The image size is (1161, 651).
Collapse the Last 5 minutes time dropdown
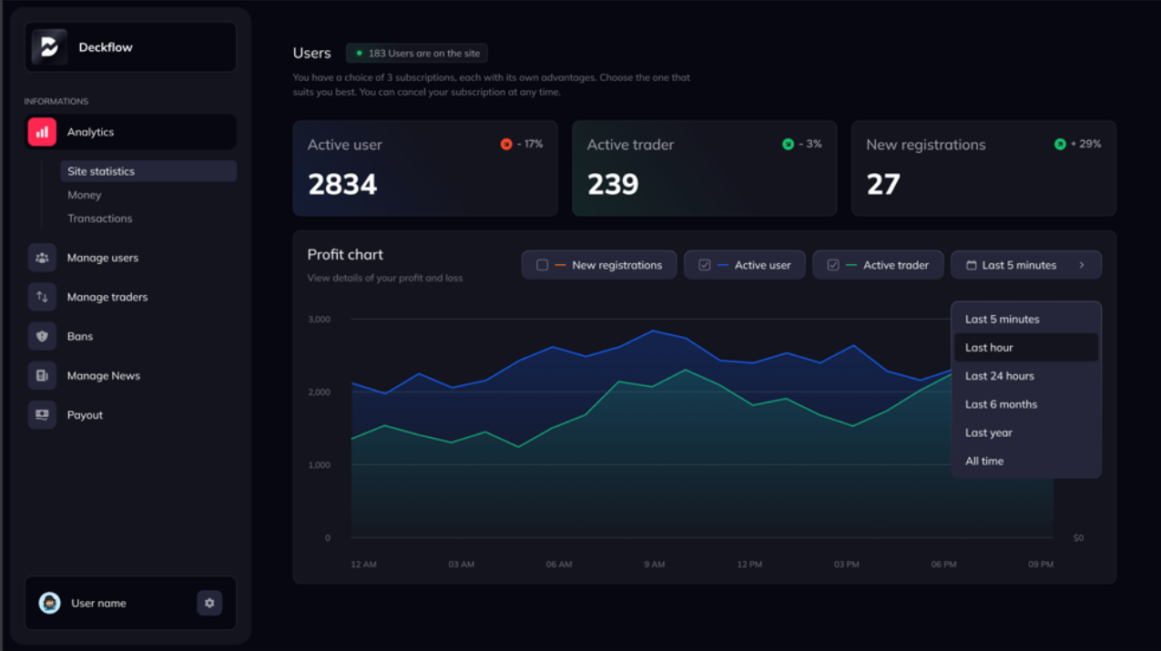(x=1025, y=265)
